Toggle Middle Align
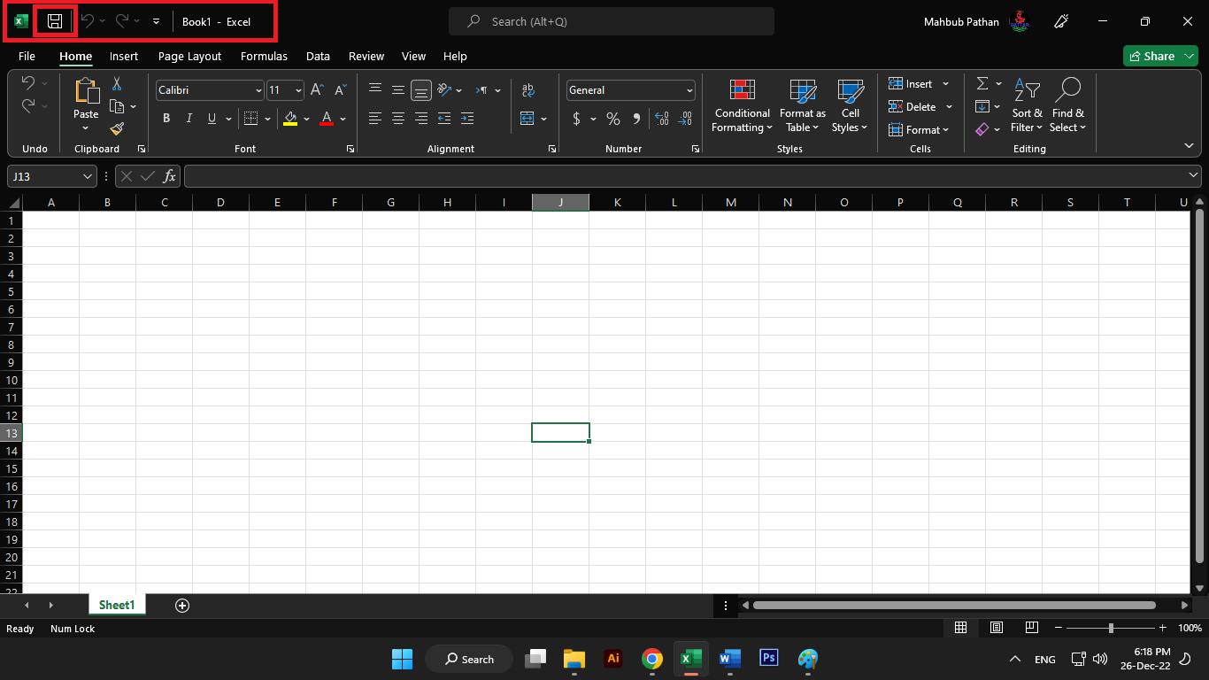1209x680 pixels. point(398,89)
